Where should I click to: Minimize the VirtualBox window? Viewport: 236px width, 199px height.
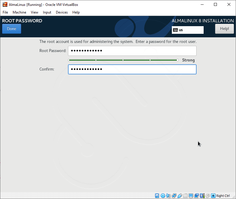point(202,4)
